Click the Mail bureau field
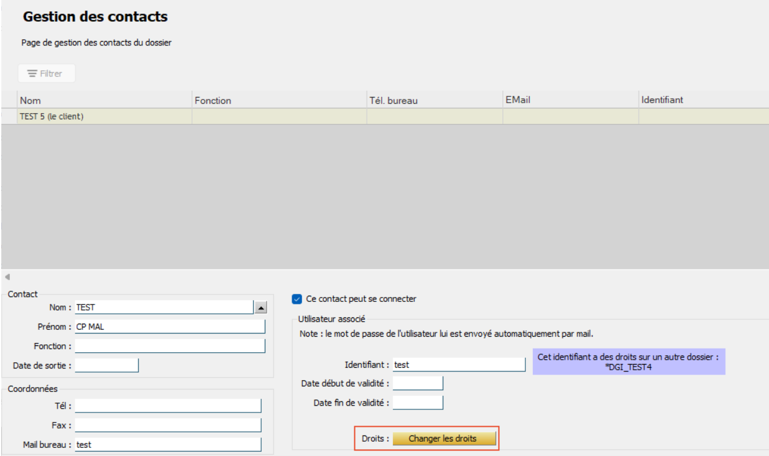The height and width of the screenshot is (456, 769). click(x=167, y=445)
